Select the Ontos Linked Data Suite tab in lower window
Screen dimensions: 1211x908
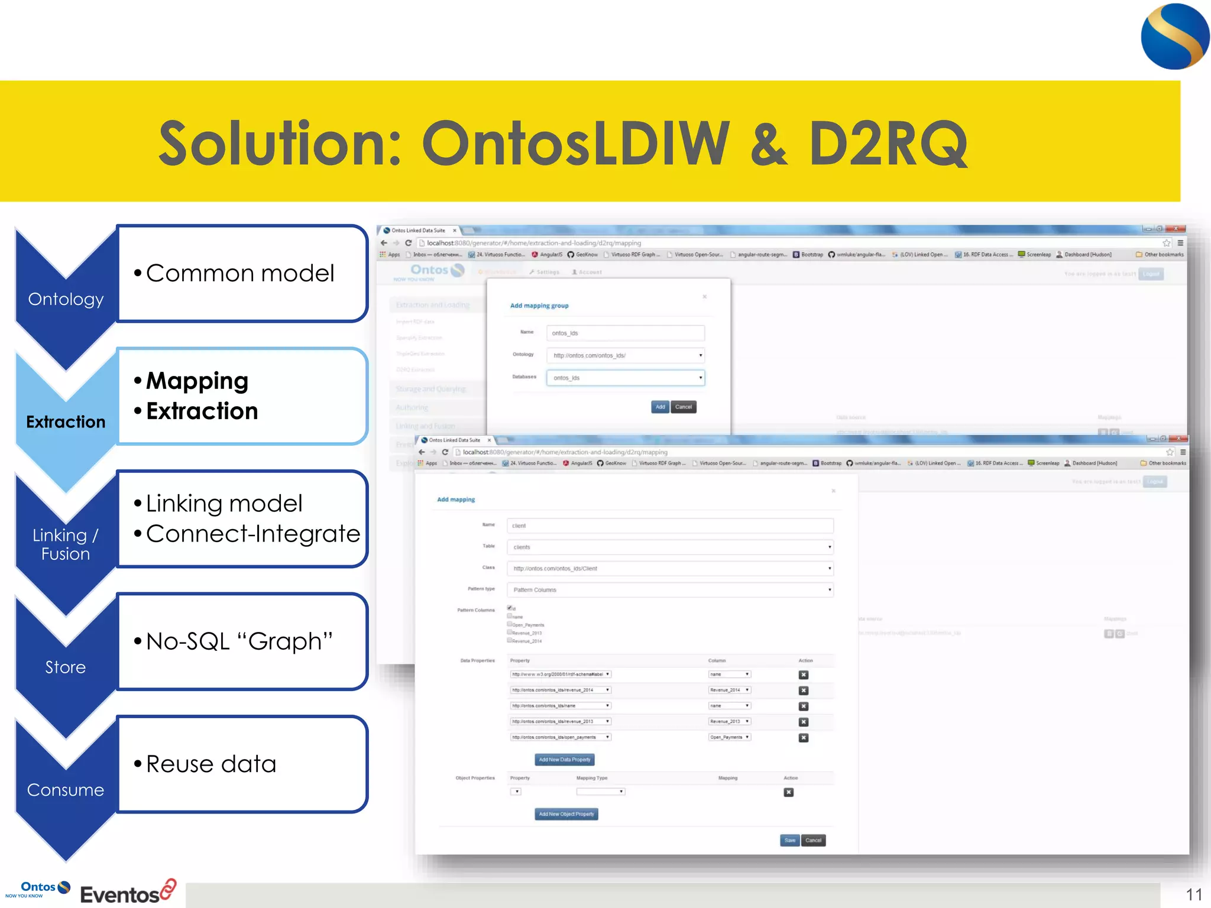456,440
